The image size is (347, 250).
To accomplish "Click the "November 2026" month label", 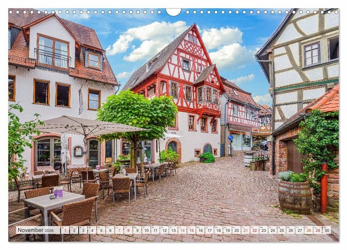I will pos(36,230).
